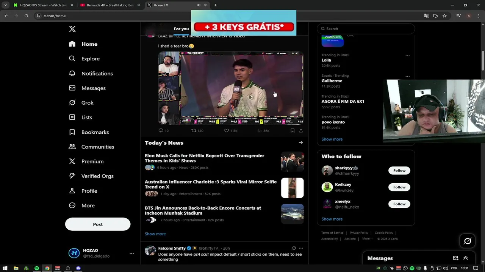Open Spotify from taskbar
Screen dimensions: 485x272
point(37,268)
